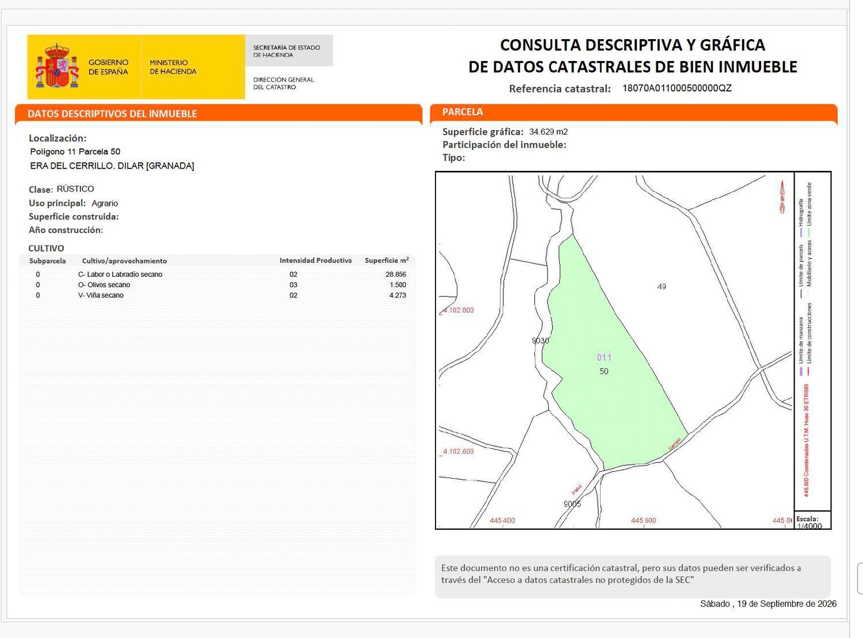Click the 'Camino' road label on map

click(674, 444)
